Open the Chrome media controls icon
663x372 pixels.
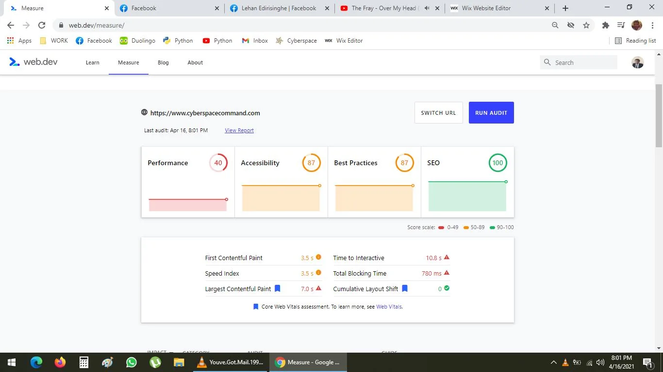621,25
